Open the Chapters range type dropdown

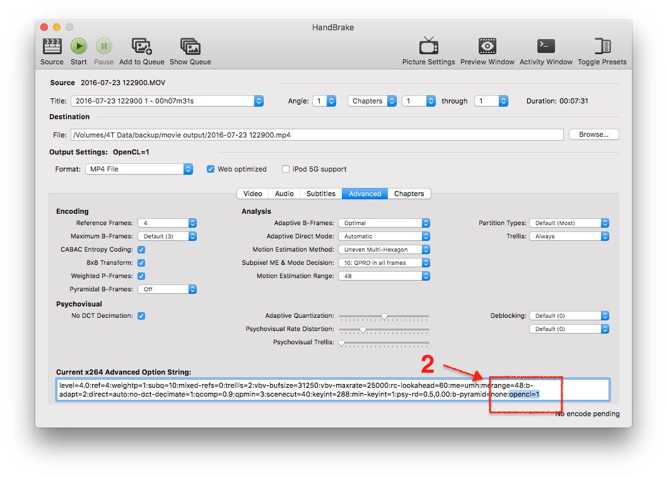[372, 101]
